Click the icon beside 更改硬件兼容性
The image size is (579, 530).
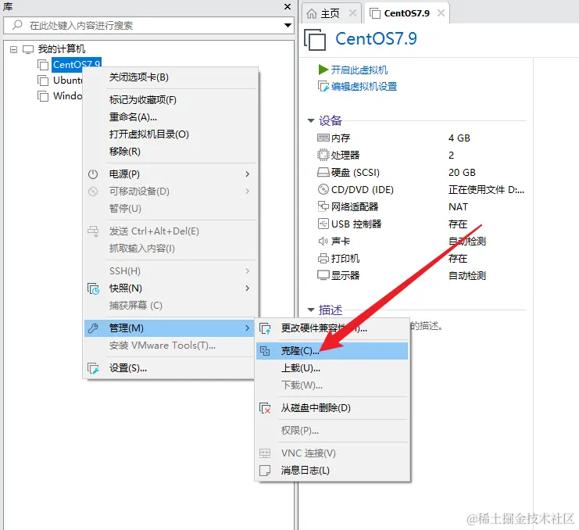[x=265, y=328]
